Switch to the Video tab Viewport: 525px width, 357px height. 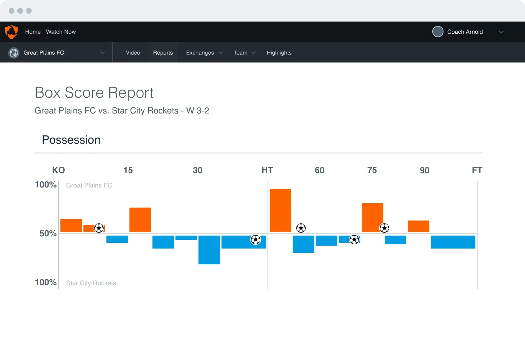coord(133,53)
